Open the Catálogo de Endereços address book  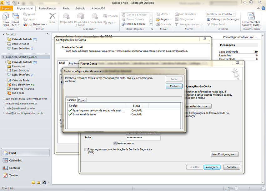tap(223, 19)
